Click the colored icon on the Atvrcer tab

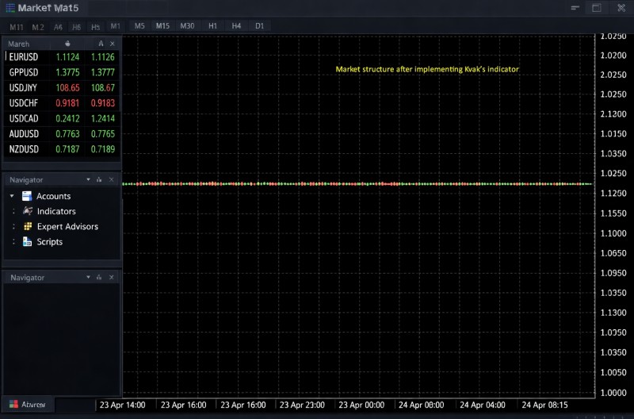pos(13,404)
